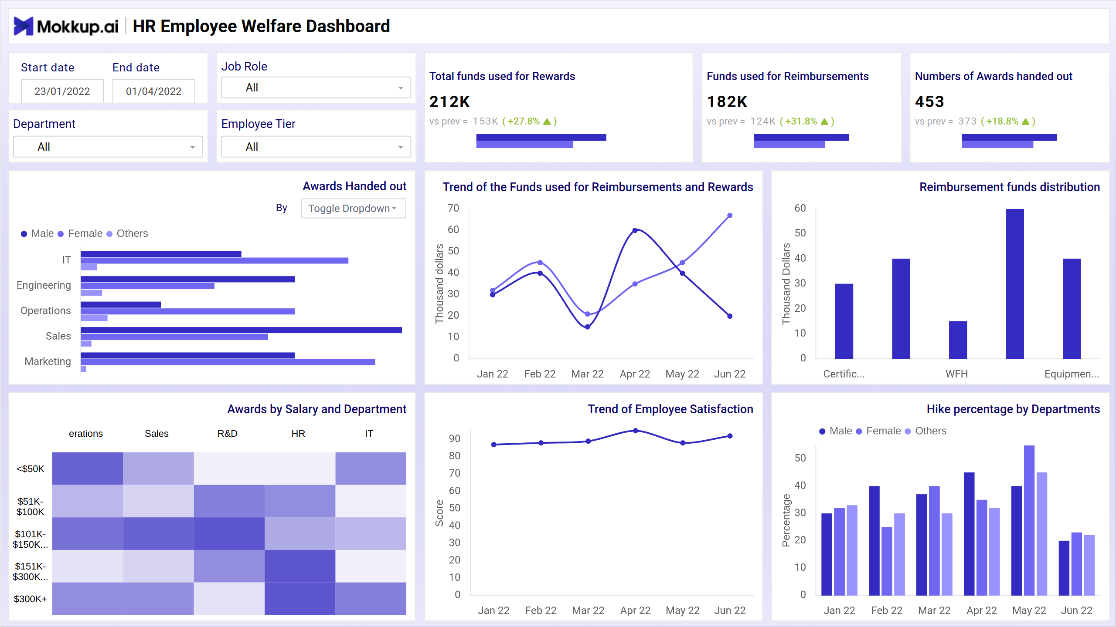
Task: Click the Equipmen... reimbursement bar
Action: [1072, 309]
